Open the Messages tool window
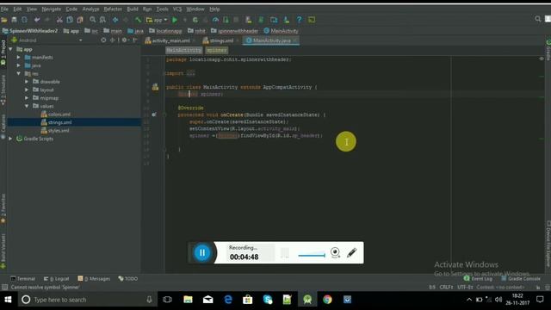551x310 pixels. [x=94, y=279]
